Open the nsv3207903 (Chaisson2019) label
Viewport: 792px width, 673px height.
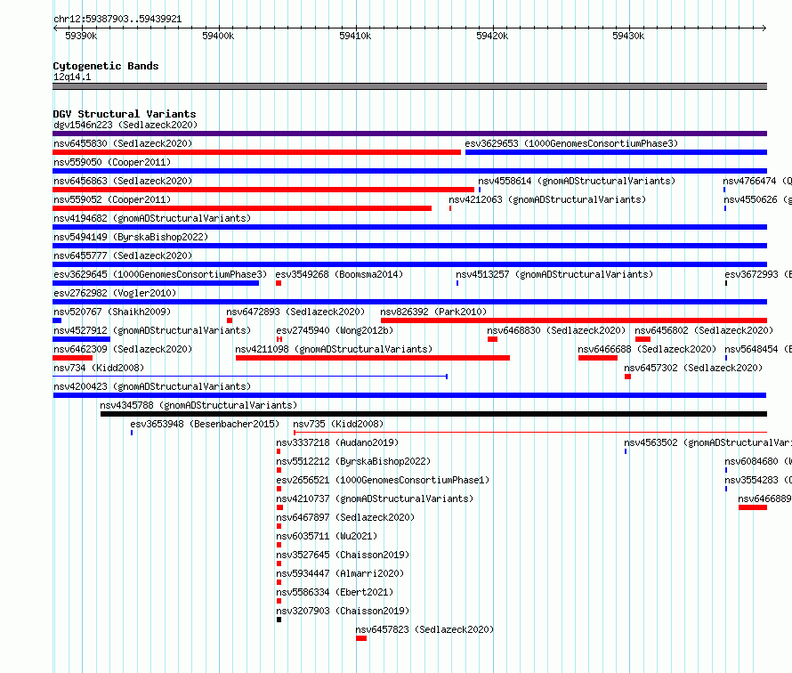343,611
